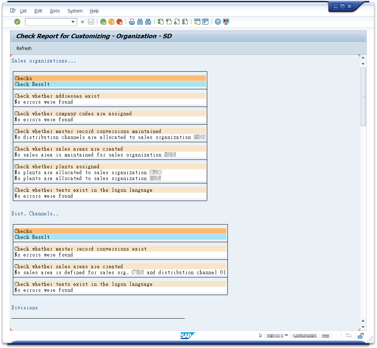Select 'Check whether plants assigned' row
This screenshot has height=348, width=377.
click(x=110, y=166)
